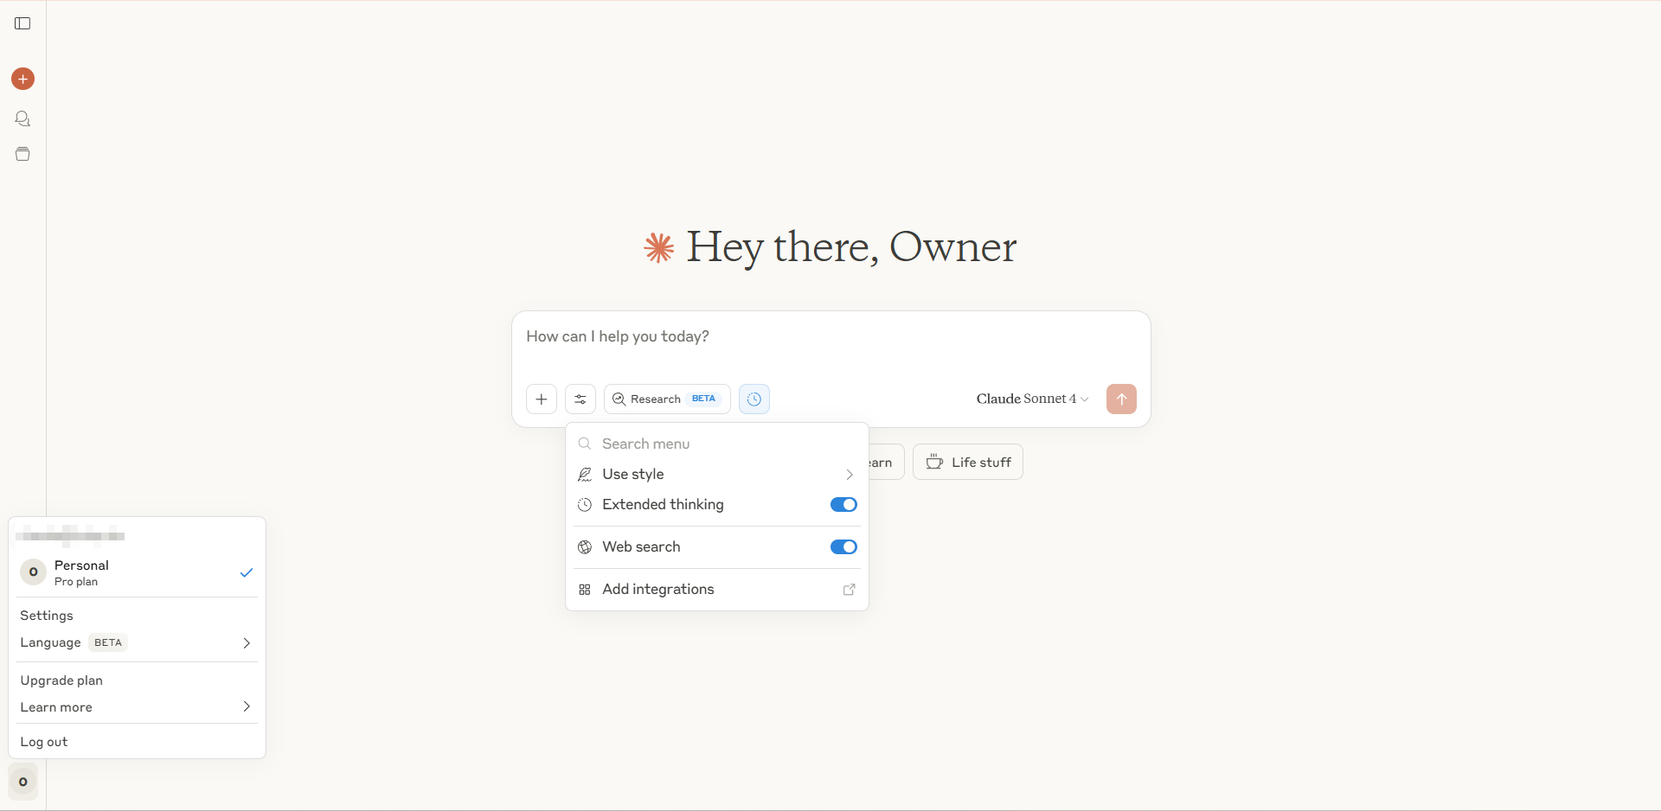The width and height of the screenshot is (1661, 811).
Task: Open the Claude Sonnet 4 model selector
Action: pyautogui.click(x=1032, y=399)
